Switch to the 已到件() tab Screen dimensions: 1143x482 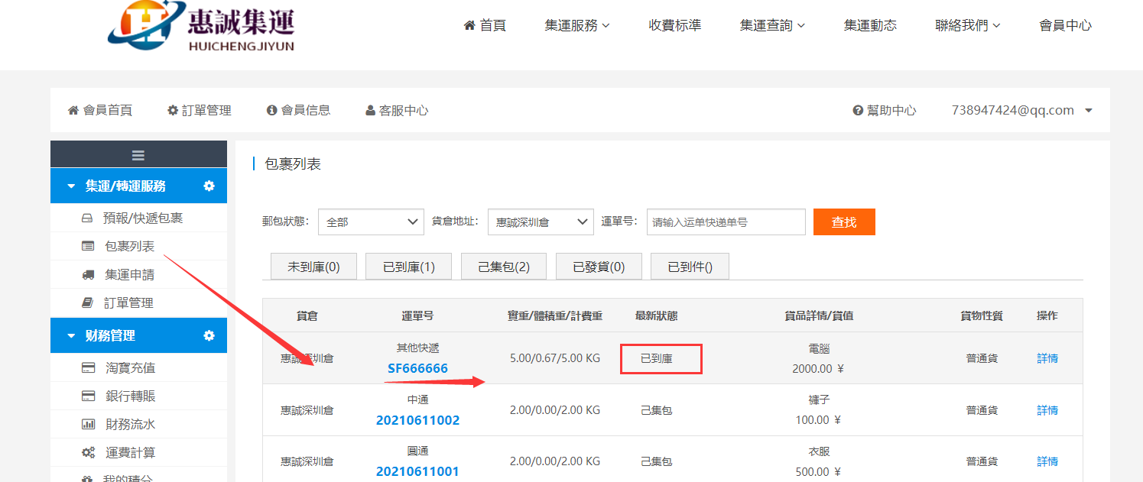[690, 267]
